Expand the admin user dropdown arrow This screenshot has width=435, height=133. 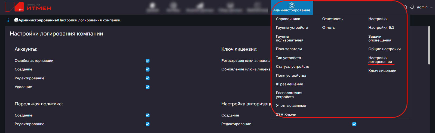[431, 7]
